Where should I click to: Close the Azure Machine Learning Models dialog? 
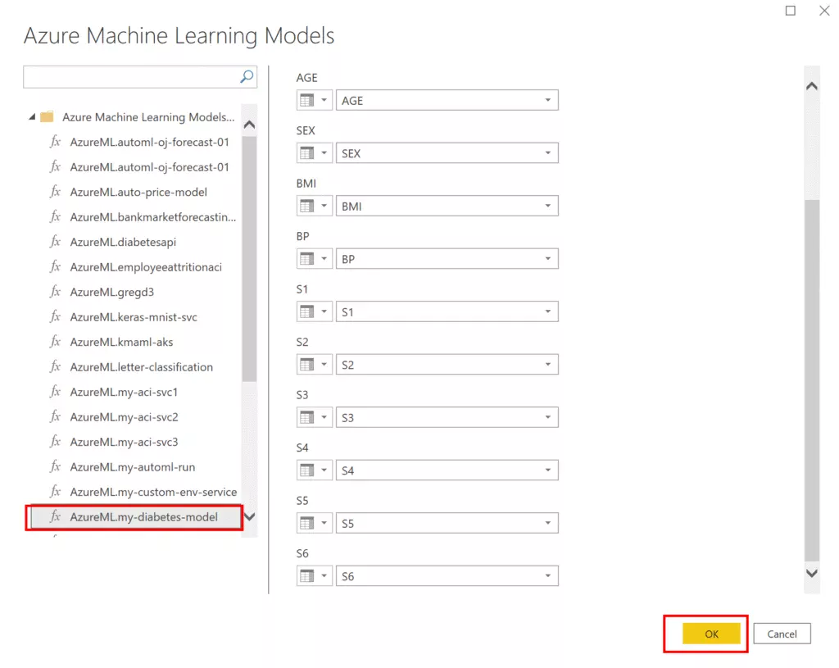click(824, 11)
